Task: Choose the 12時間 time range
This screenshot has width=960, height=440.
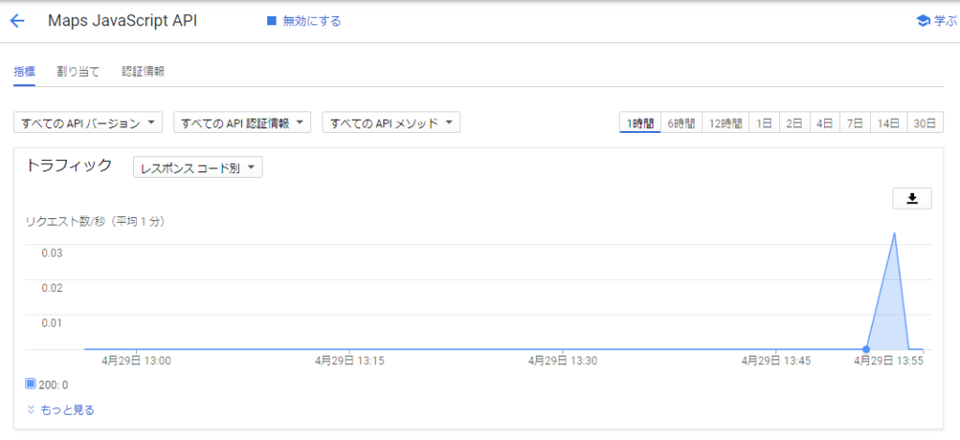Action: [x=726, y=124]
